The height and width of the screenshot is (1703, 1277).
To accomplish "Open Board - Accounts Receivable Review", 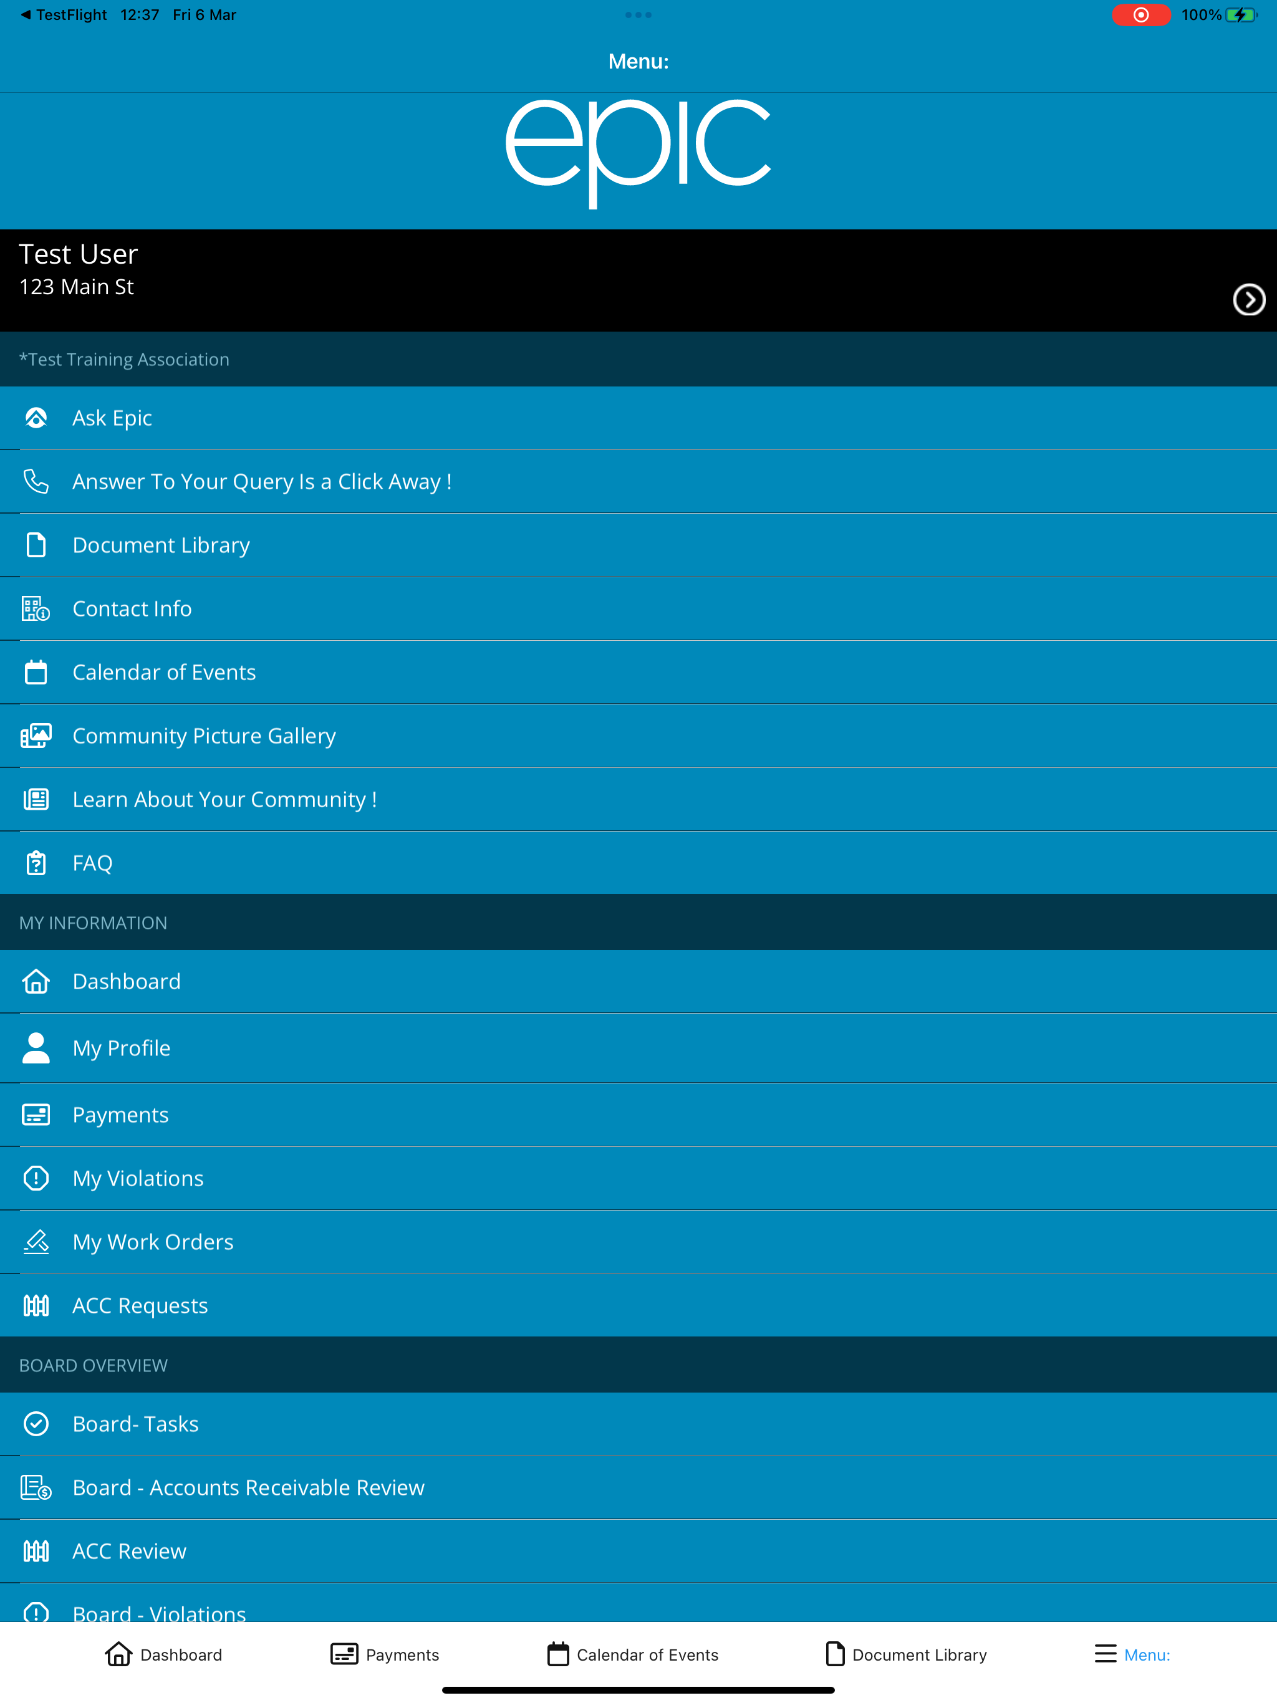I will pyautogui.click(x=638, y=1487).
